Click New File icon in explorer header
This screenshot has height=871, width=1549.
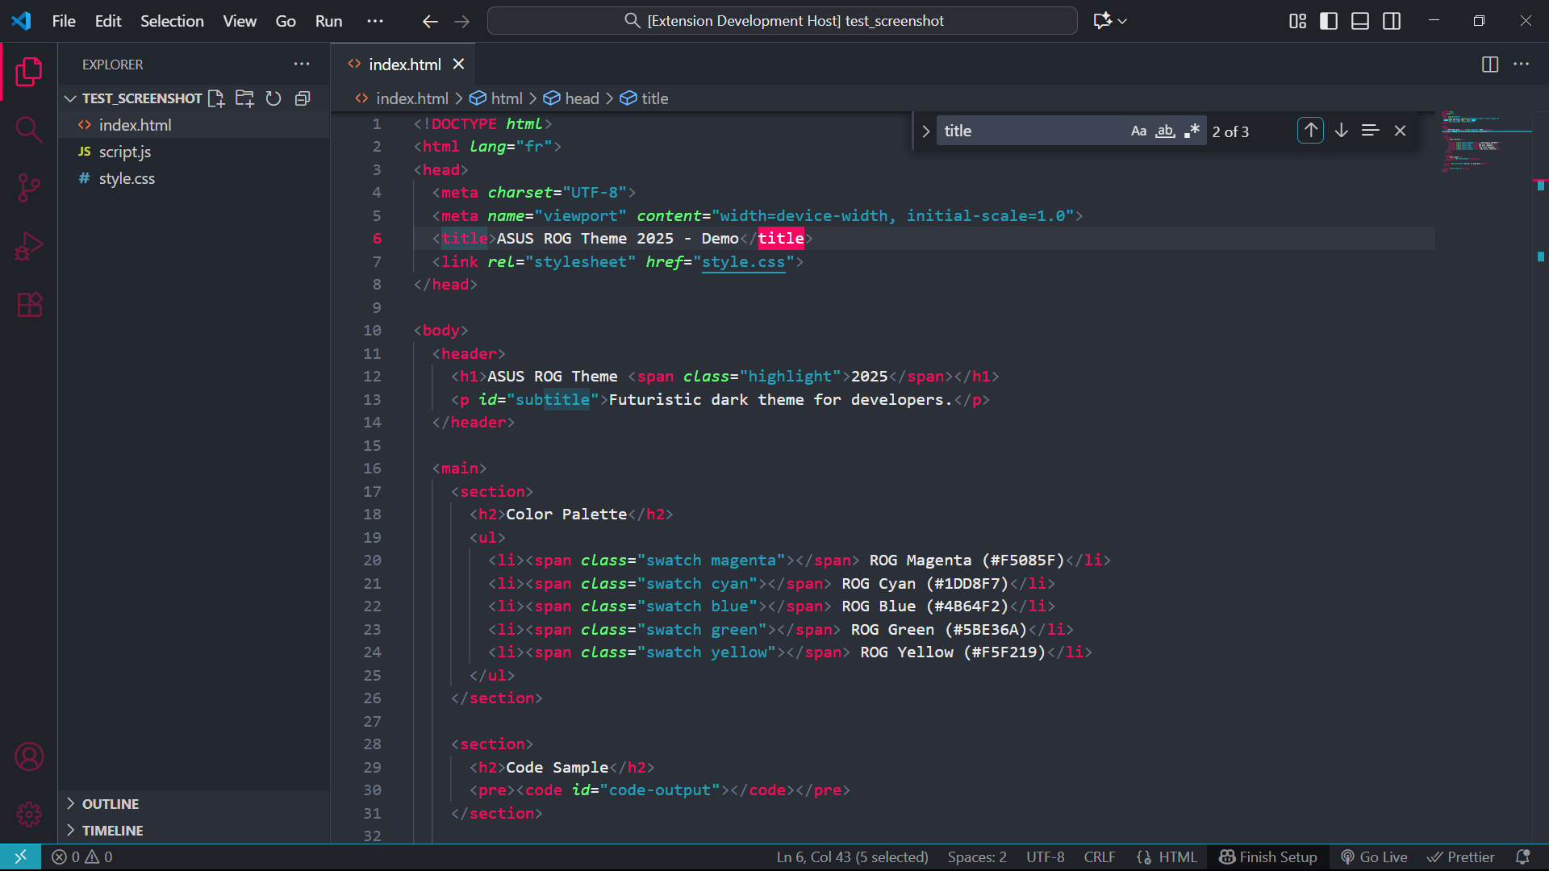tap(215, 98)
